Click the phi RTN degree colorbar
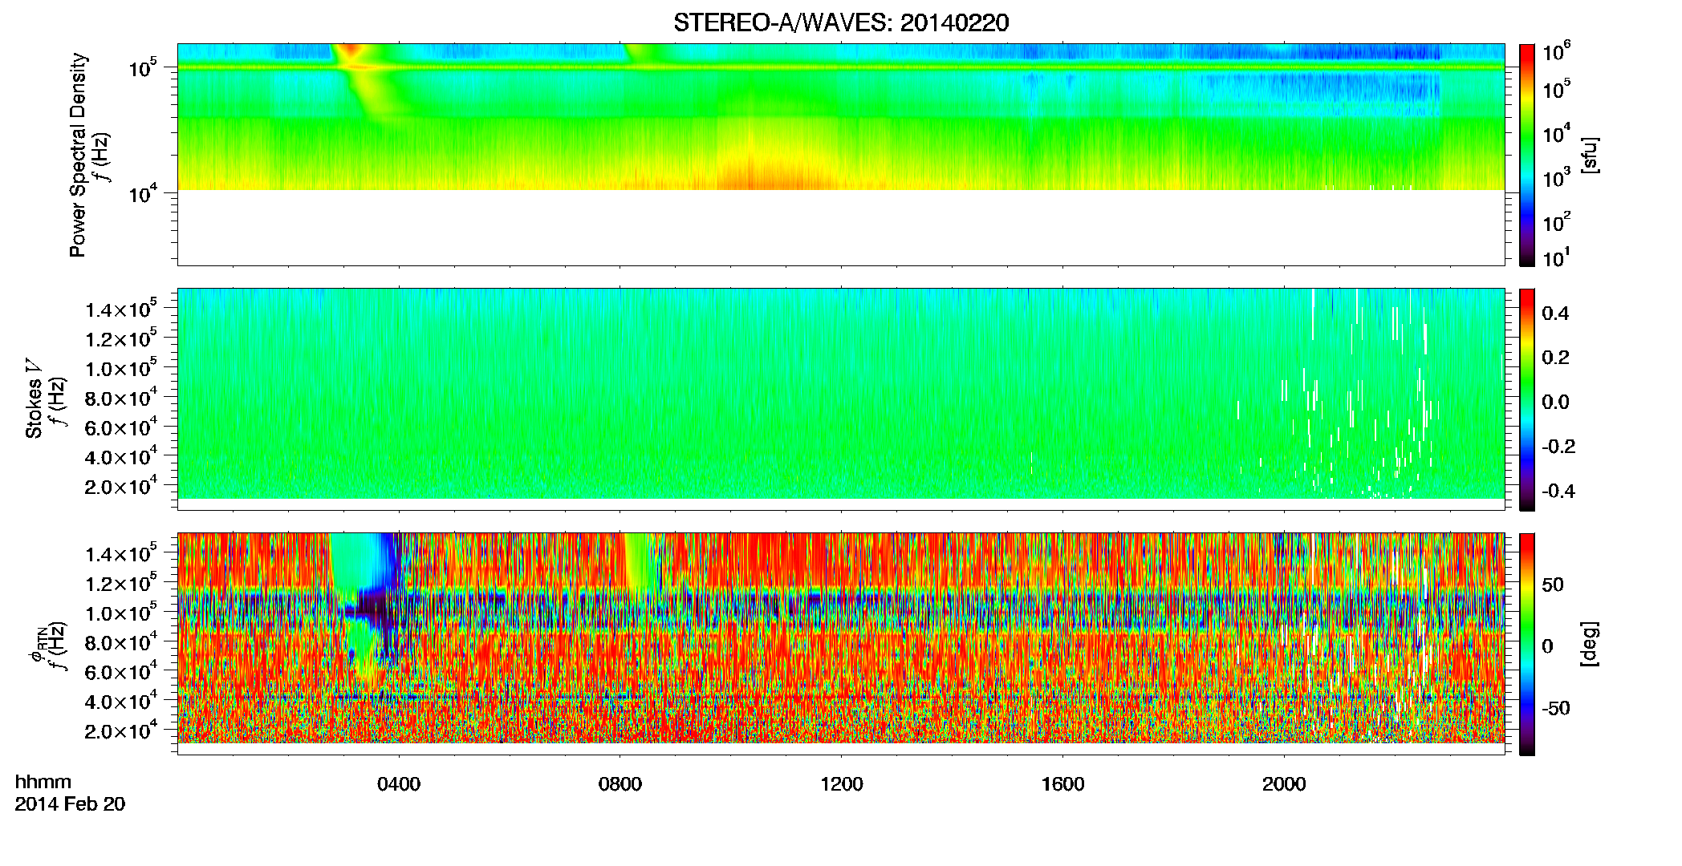Image resolution: width=1682 pixels, height=866 pixels. pos(1527,644)
